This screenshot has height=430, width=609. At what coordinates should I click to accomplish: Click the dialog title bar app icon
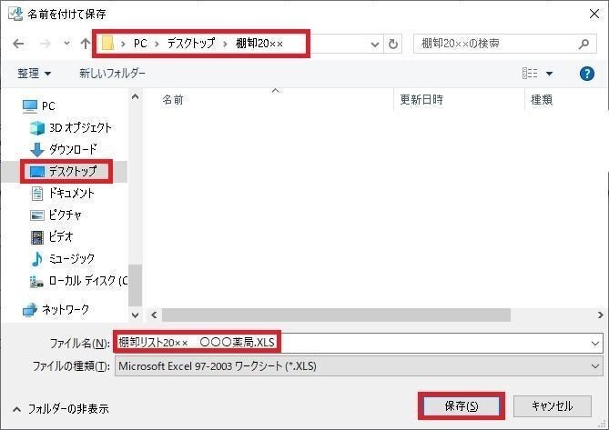tap(15, 14)
